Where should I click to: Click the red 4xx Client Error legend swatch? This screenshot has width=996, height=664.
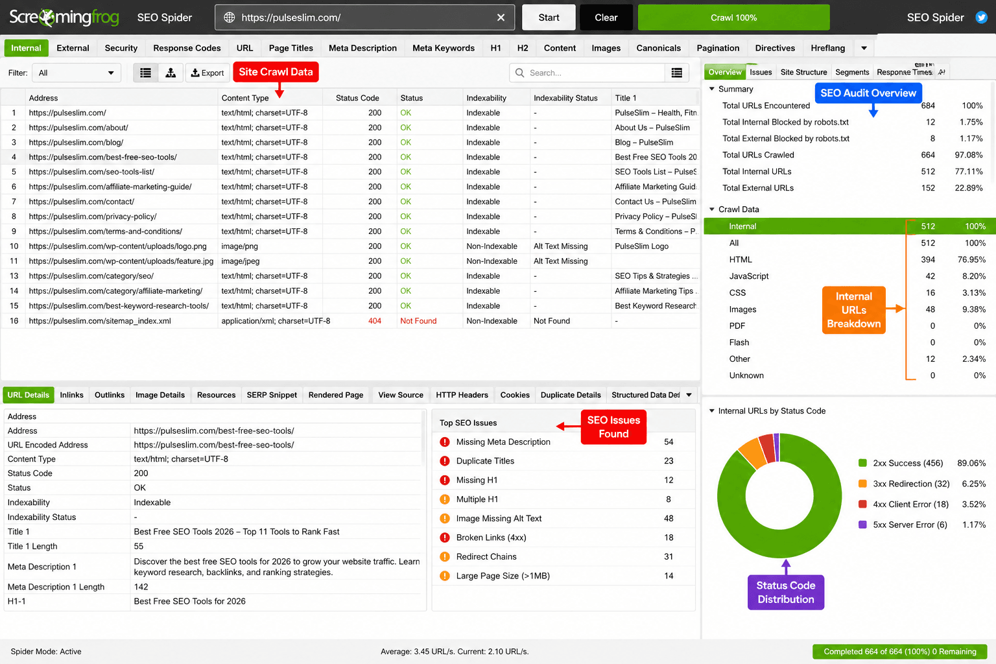pyautogui.click(x=862, y=504)
